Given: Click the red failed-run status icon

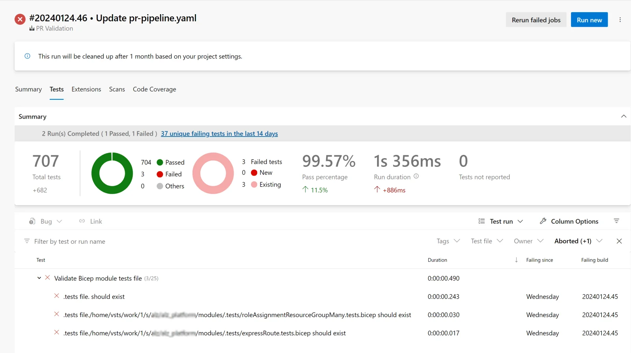Looking at the screenshot, I should [x=20, y=19].
